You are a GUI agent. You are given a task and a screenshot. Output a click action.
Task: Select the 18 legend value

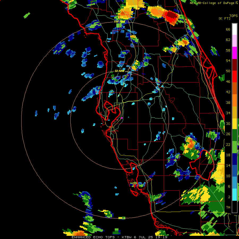228,155
